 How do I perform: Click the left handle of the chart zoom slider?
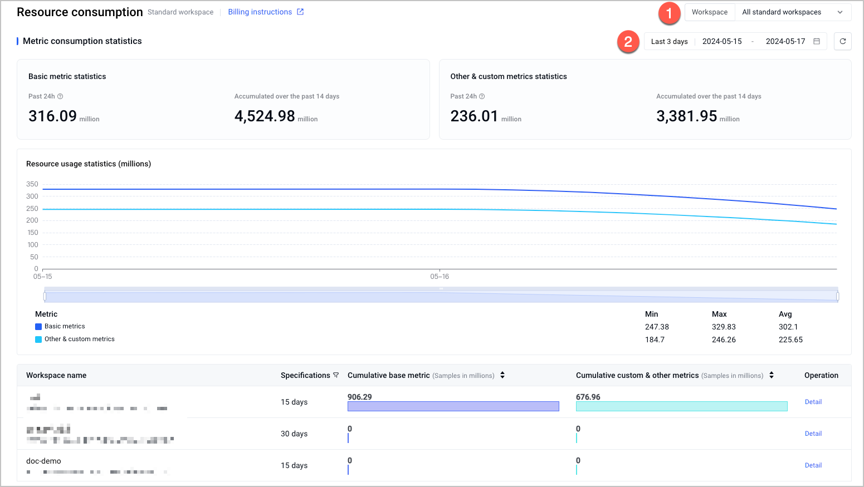point(45,296)
